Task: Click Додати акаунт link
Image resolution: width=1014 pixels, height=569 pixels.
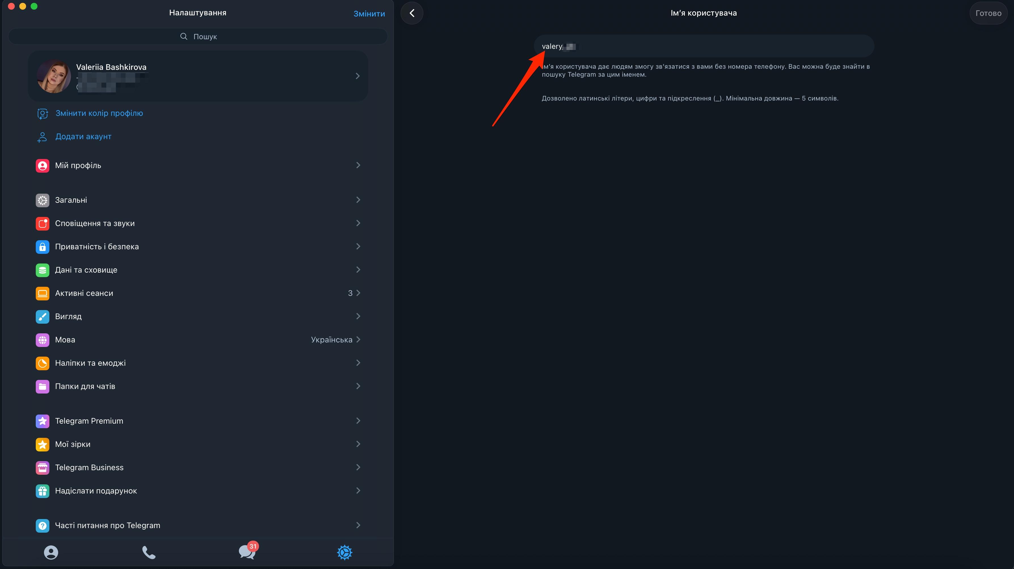Action: click(x=83, y=136)
